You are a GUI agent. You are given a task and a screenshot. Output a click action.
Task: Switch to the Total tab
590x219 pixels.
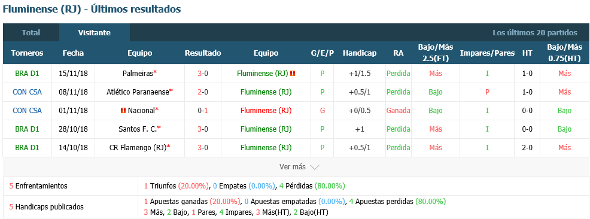click(31, 33)
